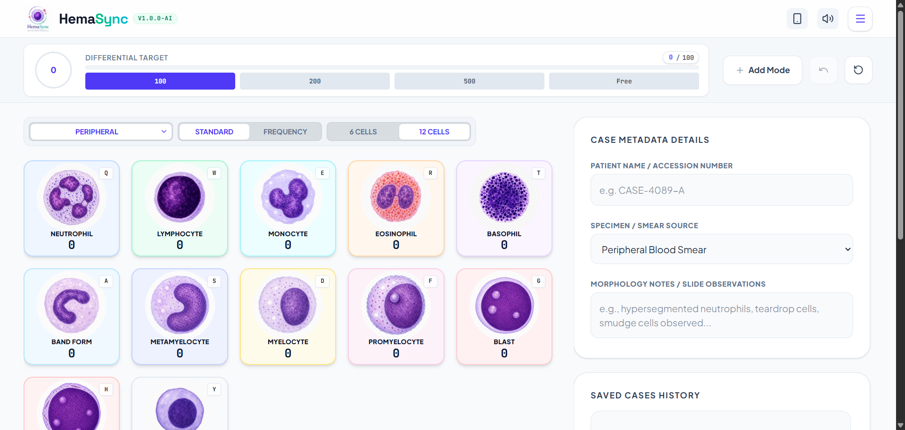Count a Band Form cell
Image resolution: width=905 pixels, height=430 pixels.
click(72, 316)
